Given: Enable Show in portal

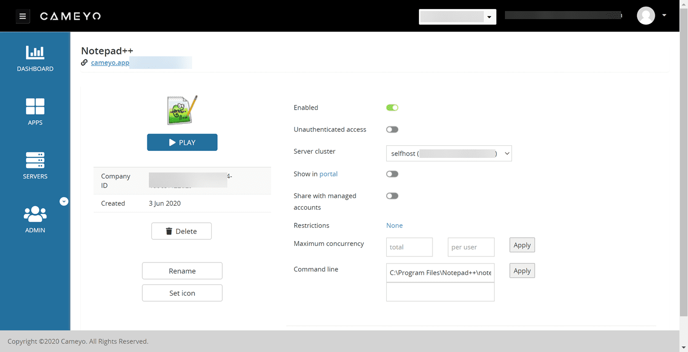Looking at the screenshot, I should click(392, 173).
